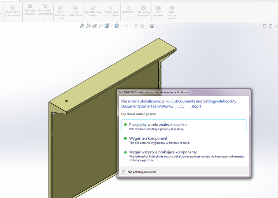Click View Orientation cube icon
This screenshot has height=198, width=278.
tap(107, 26)
